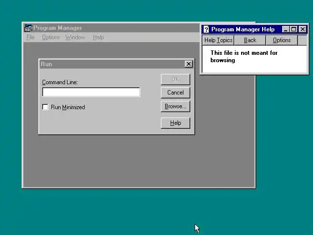Click the Help button in Run dialog
The height and width of the screenshot is (235, 313).
[x=176, y=123]
